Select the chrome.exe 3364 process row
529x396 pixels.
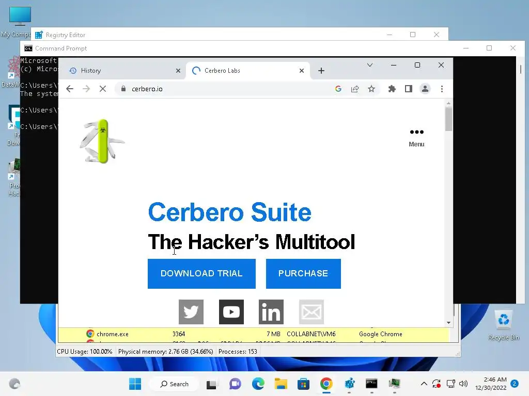253,334
